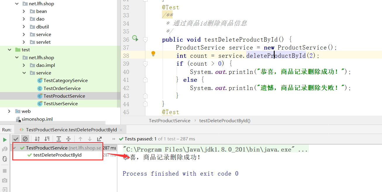
Task: Fold else block marker at line 41
Action: [145, 79]
